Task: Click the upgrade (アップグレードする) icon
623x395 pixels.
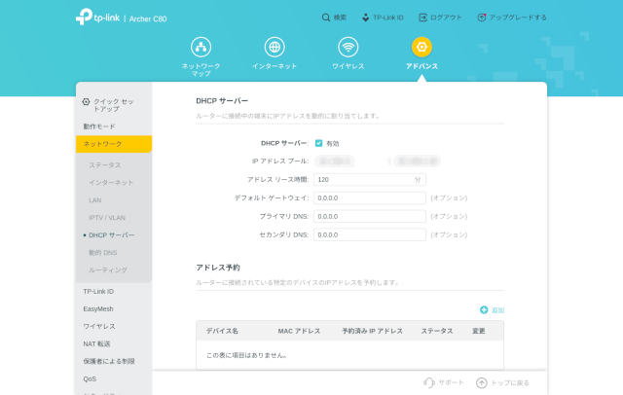Action: 482,18
